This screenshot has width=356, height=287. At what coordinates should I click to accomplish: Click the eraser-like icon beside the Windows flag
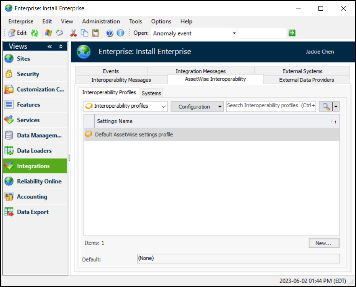pyautogui.click(x=59, y=33)
